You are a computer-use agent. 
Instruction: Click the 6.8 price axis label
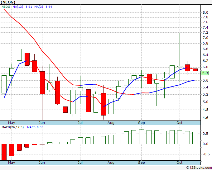point(205,43)
